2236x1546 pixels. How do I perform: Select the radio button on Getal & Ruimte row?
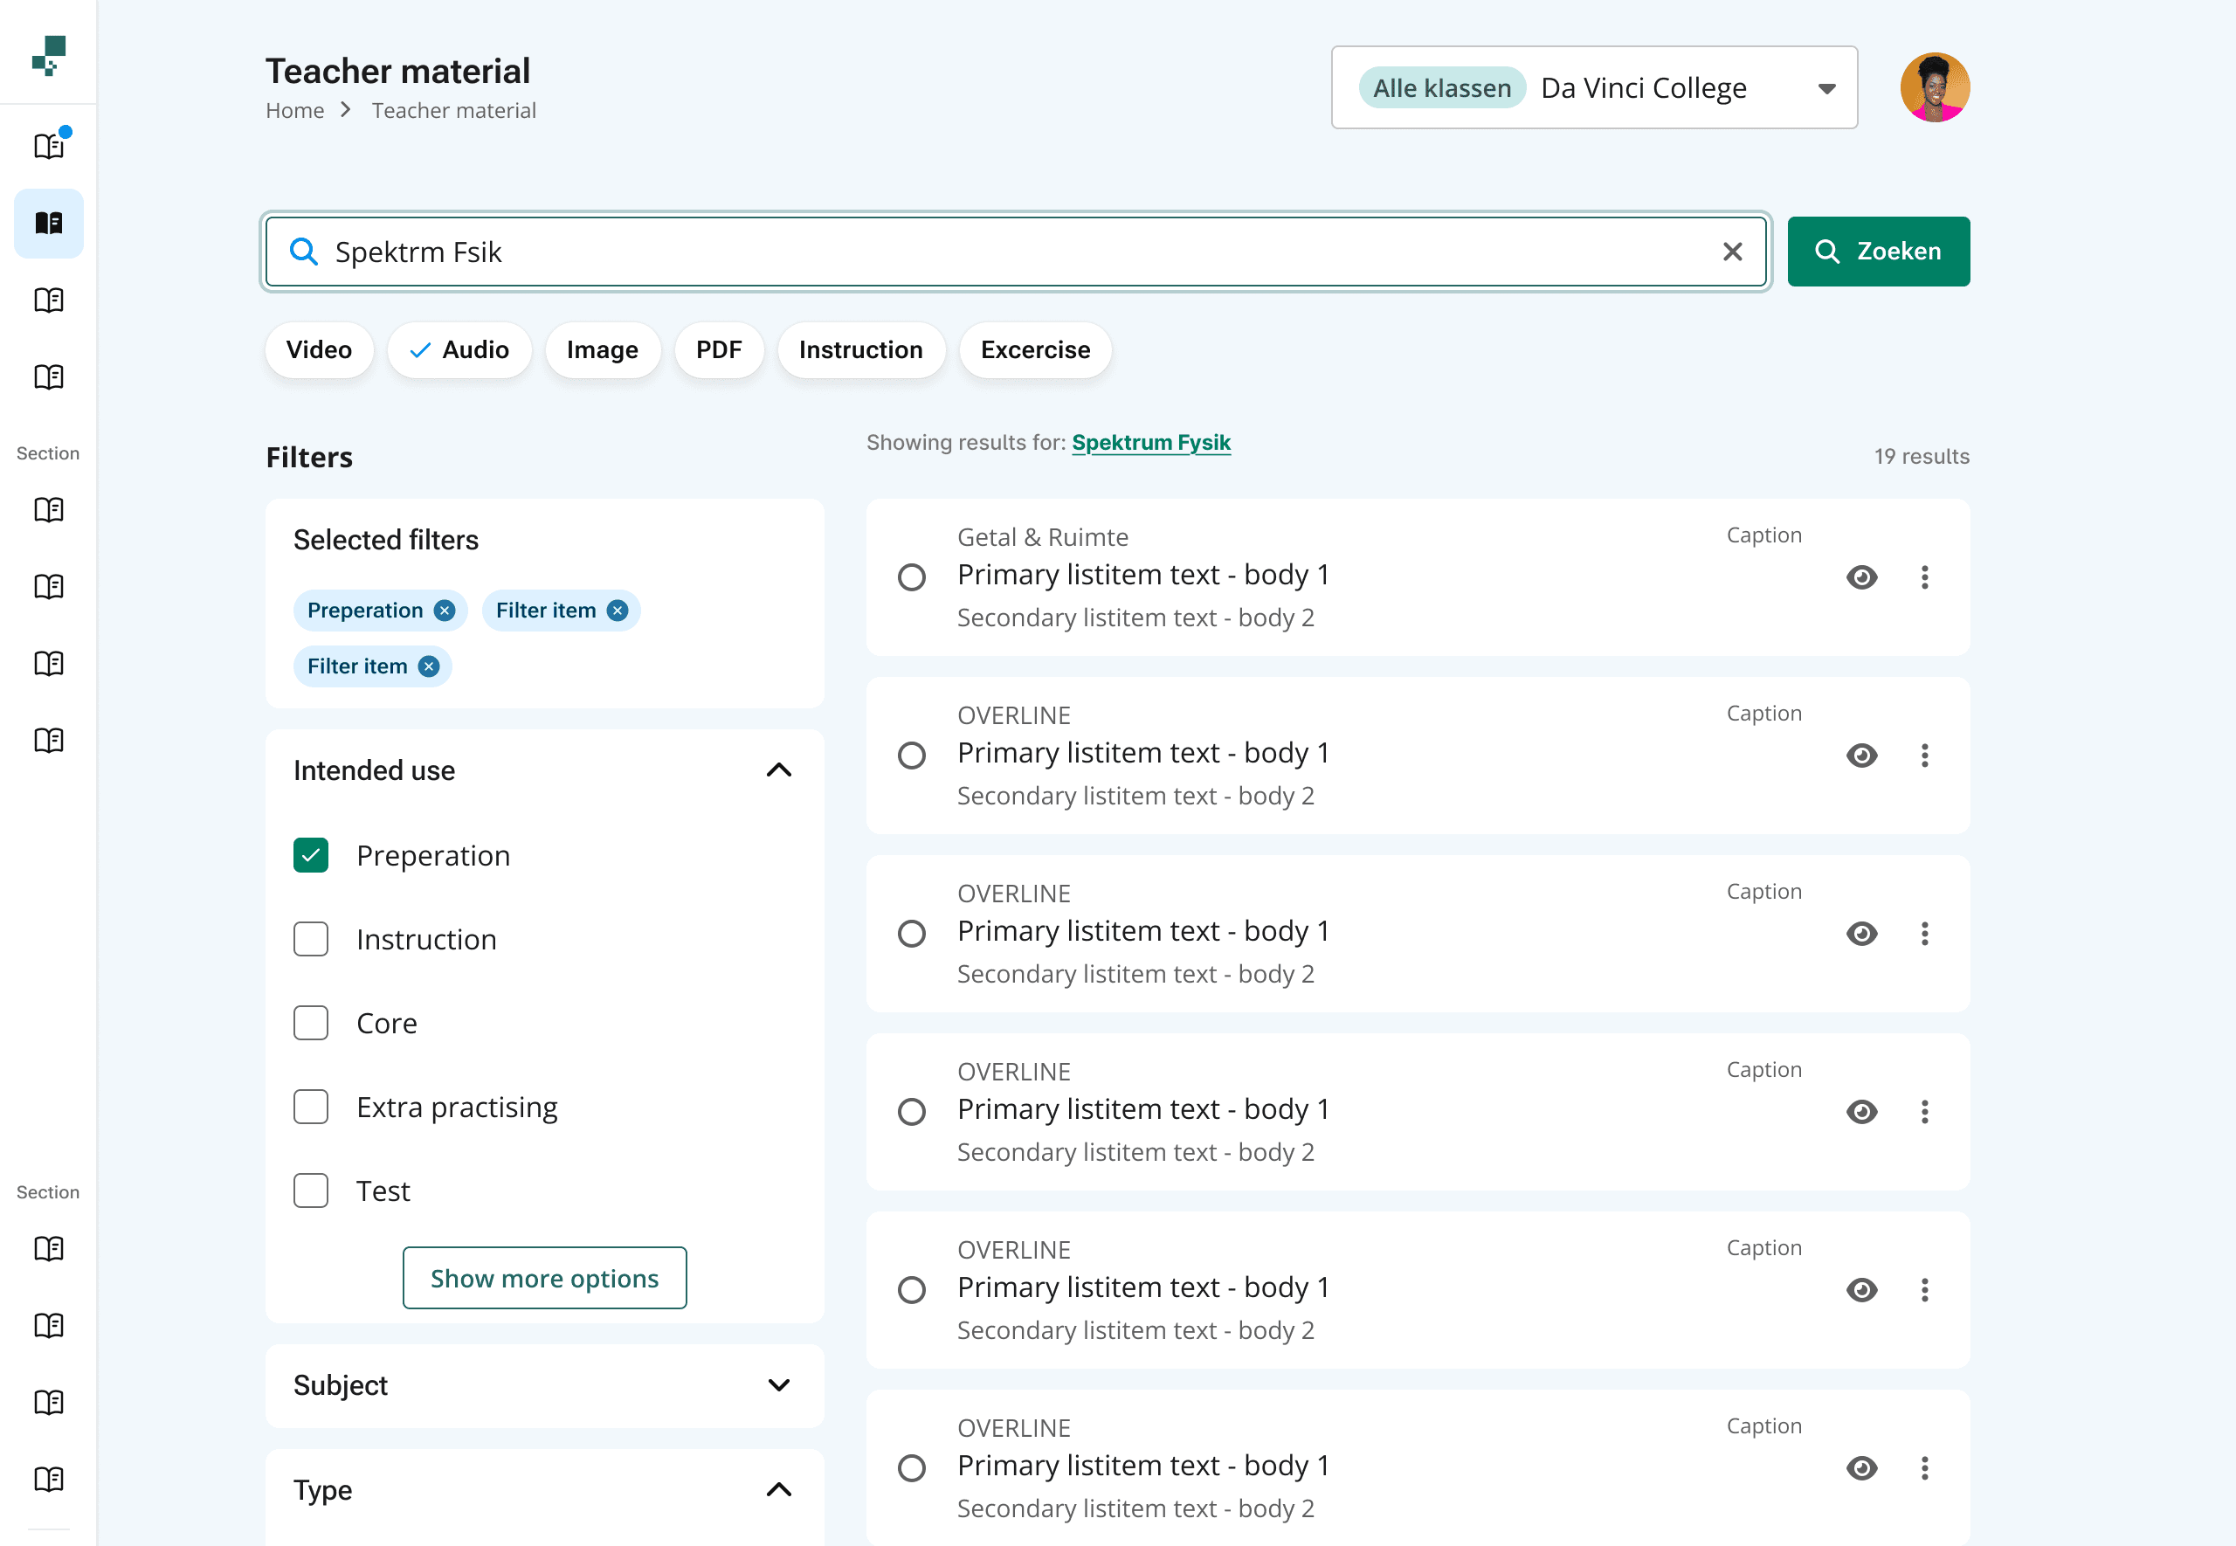911,577
